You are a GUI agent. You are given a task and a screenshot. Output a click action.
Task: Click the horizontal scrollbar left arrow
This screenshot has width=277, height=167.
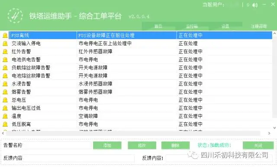coord(3,133)
